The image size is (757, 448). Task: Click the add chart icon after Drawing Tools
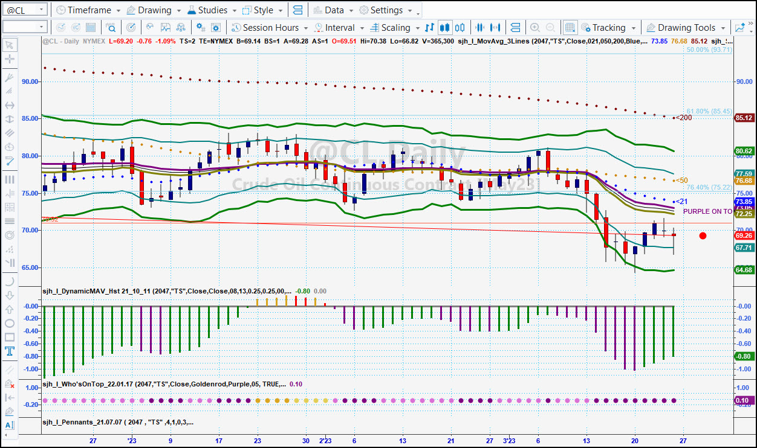[x=740, y=28]
